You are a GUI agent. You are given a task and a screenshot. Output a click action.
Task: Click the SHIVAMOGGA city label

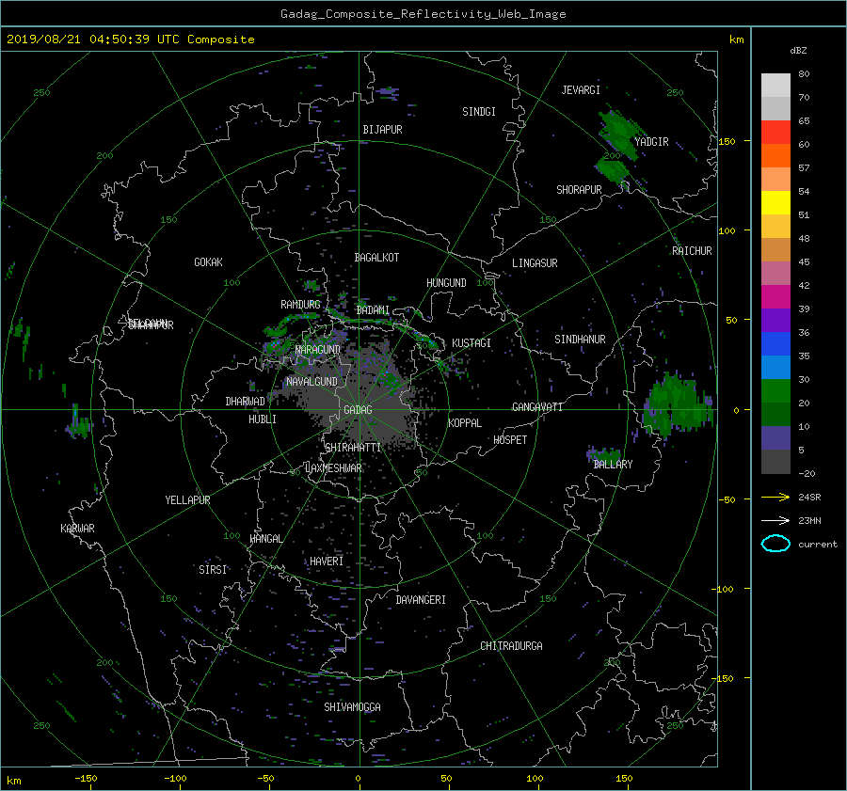pos(352,707)
